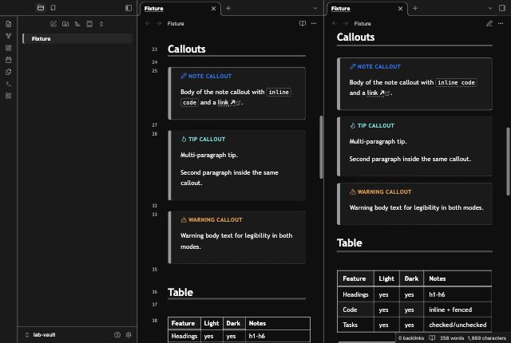The width and height of the screenshot is (511, 343).
Task: Click middle pane vertical scrollbar
Action: tap(321, 147)
